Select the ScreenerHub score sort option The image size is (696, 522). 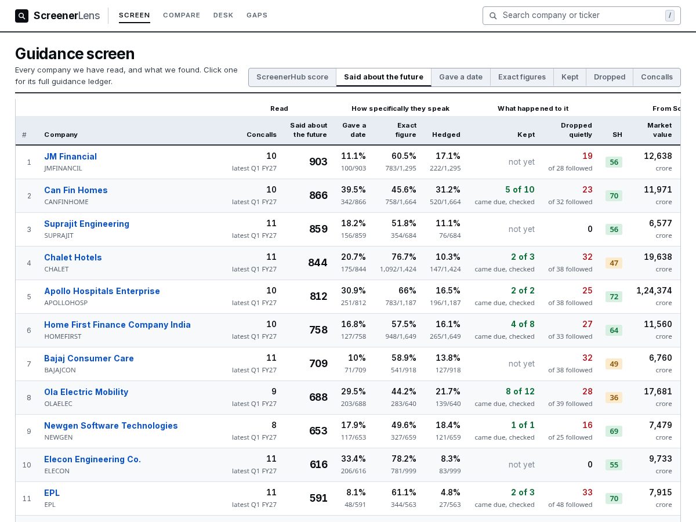(292, 77)
